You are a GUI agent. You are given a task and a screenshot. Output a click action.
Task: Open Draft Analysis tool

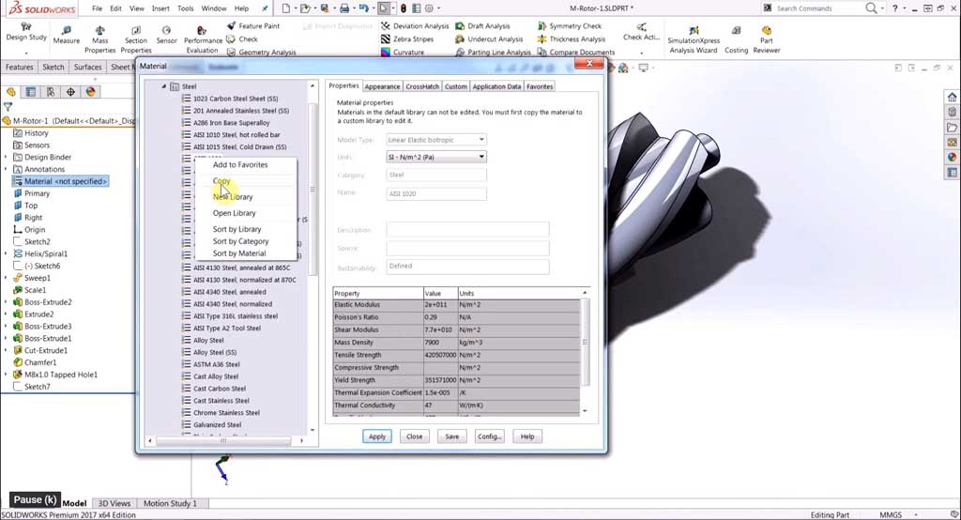tap(482, 25)
